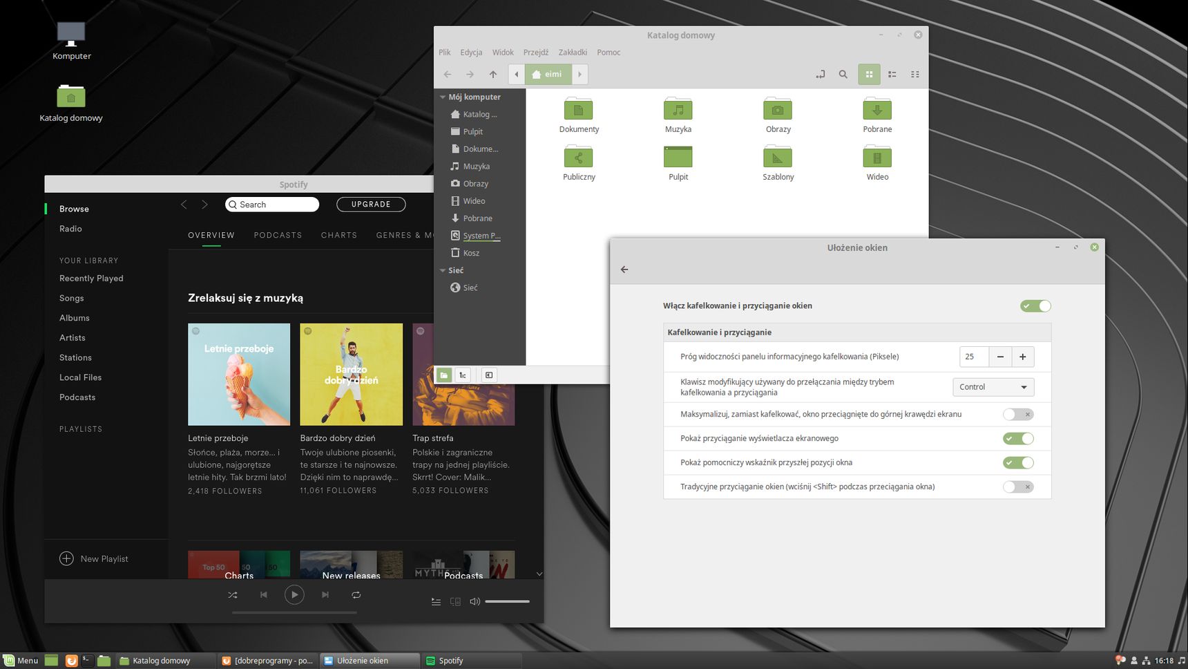The width and height of the screenshot is (1188, 669).
Task: Turn off Pokaż przyciąganie wyświetlacza ekranowego
Action: pos(1018,438)
